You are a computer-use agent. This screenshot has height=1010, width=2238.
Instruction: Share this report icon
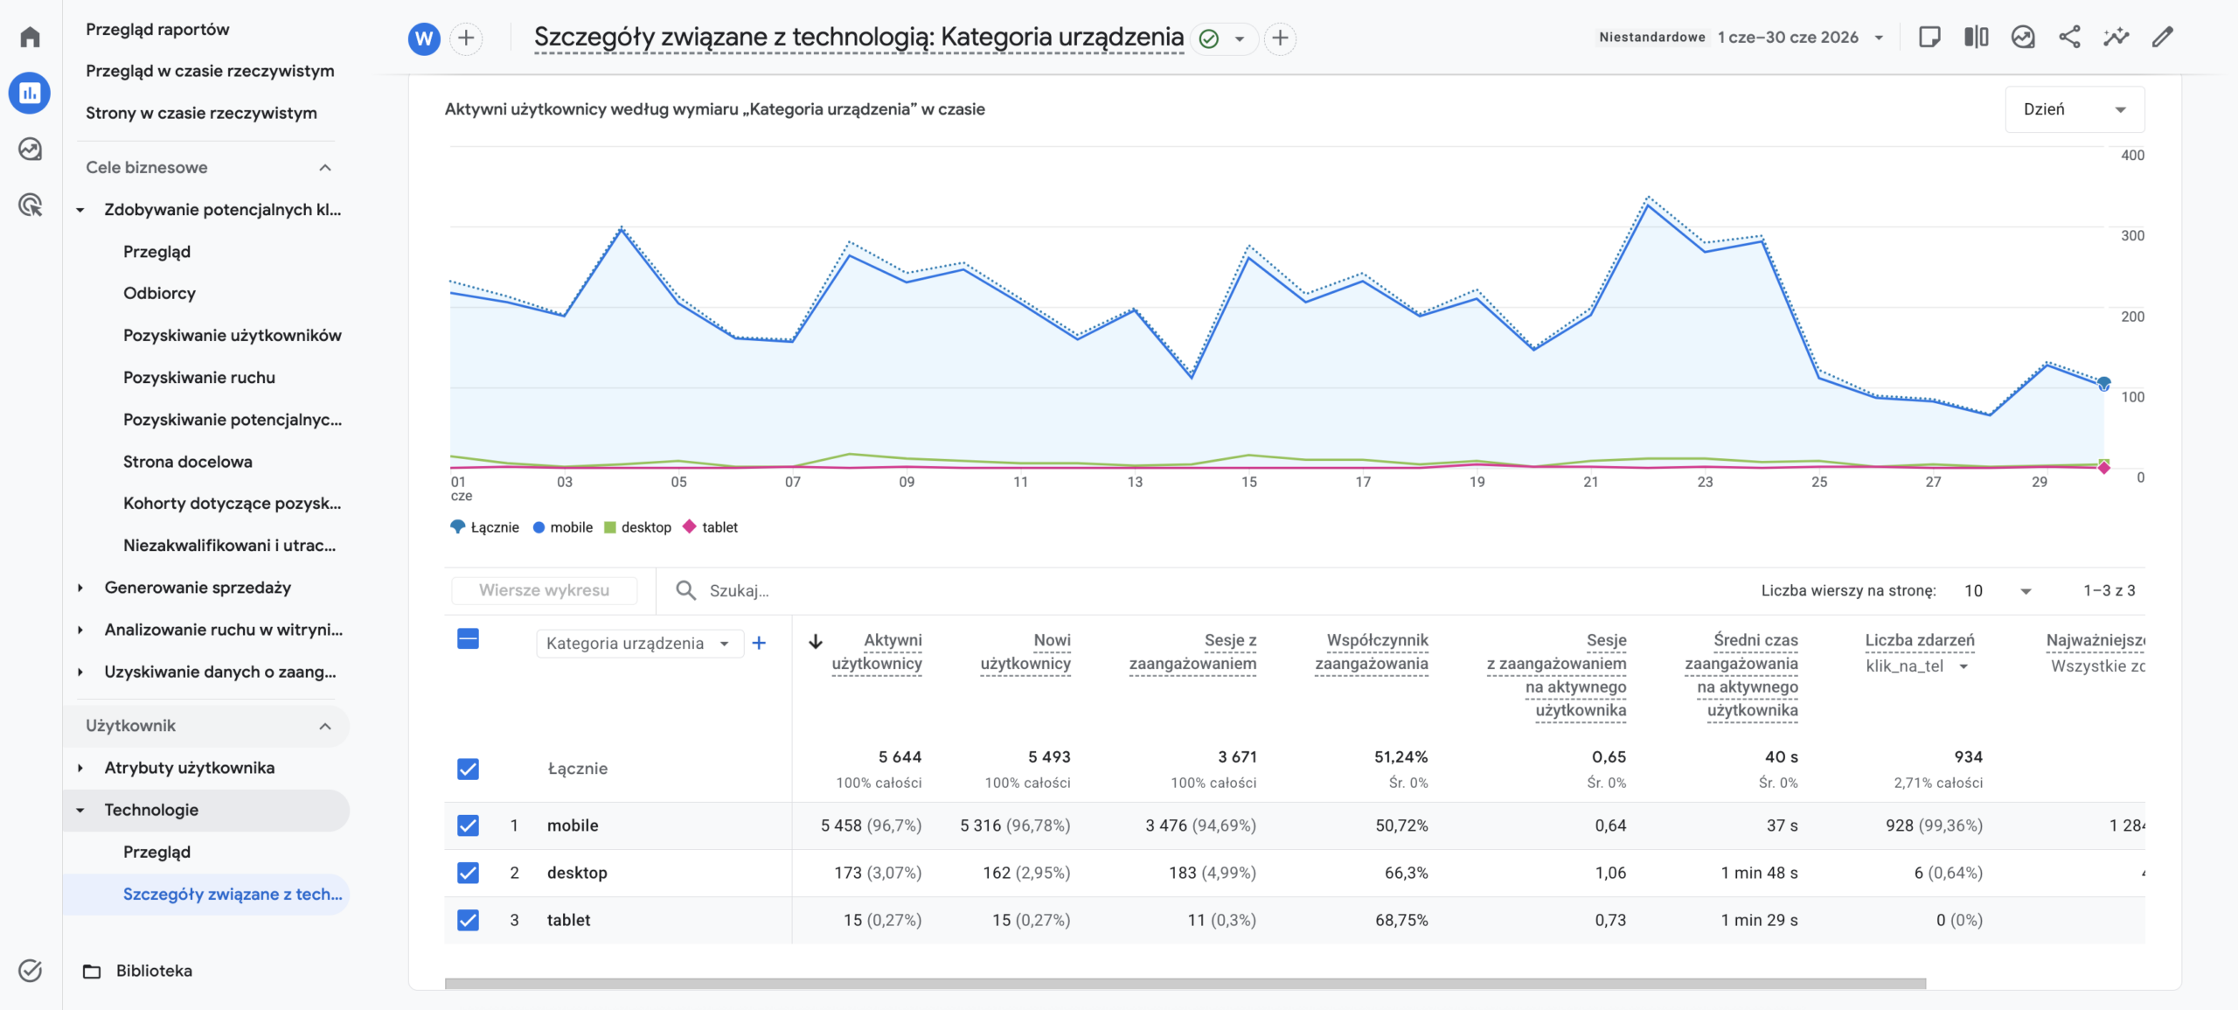[x=2069, y=38]
